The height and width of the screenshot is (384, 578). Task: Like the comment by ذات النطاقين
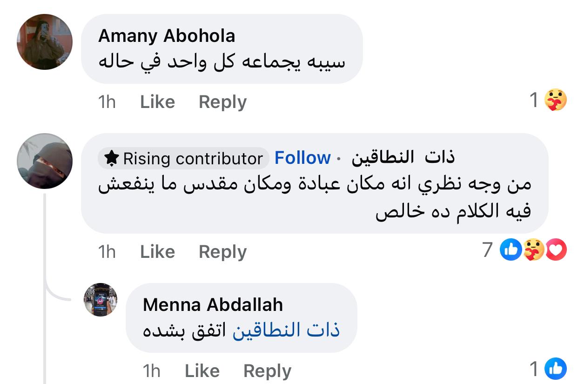click(x=157, y=252)
